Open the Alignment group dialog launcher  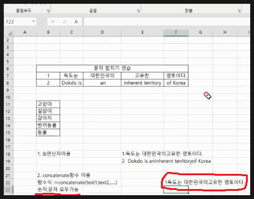click(239, 11)
